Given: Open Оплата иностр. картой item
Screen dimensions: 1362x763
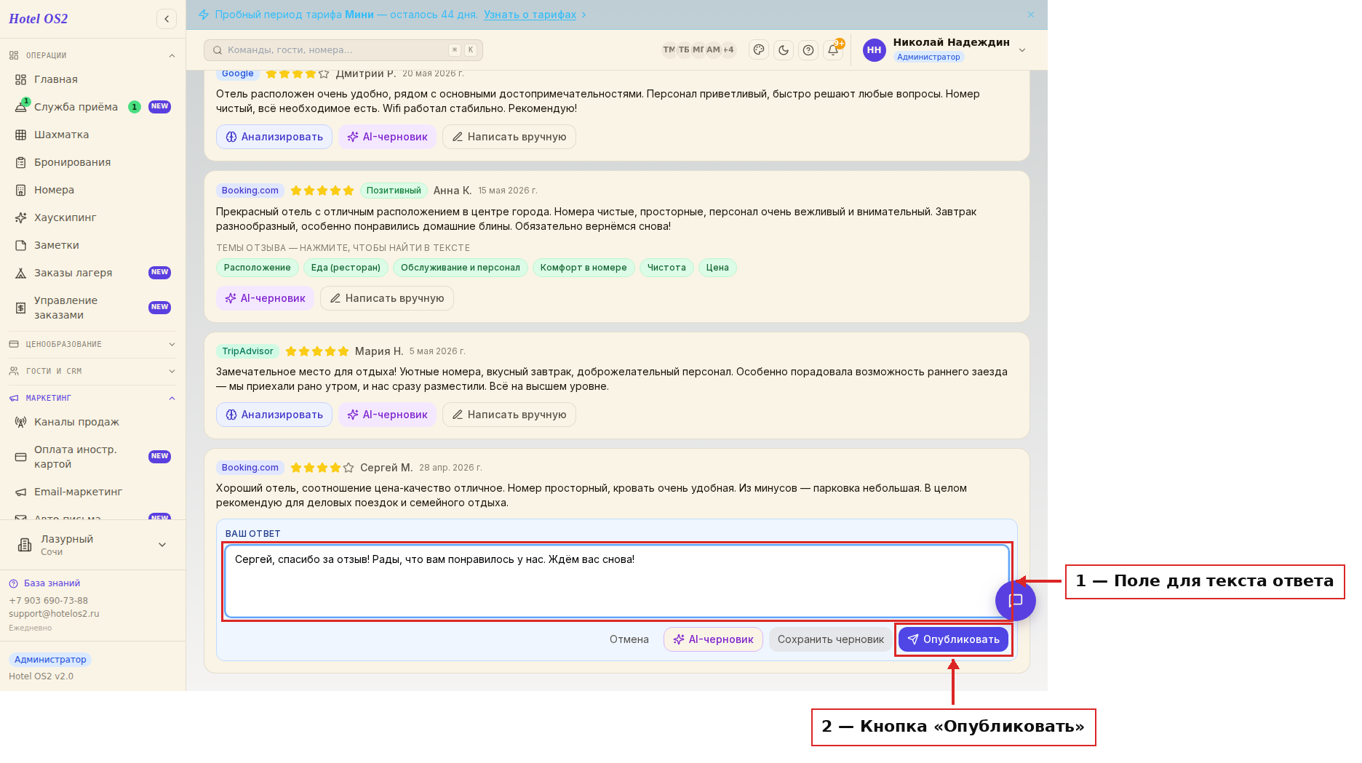Looking at the screenshot, I should click(92, 457).
